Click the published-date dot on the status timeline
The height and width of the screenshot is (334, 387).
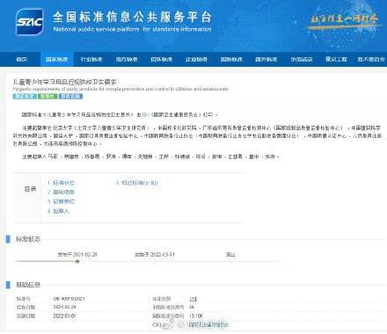point(77,261)
